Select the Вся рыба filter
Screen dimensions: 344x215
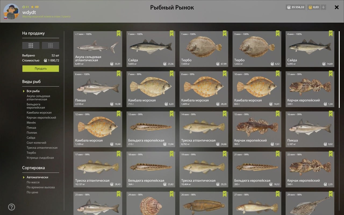coord(33,91)
